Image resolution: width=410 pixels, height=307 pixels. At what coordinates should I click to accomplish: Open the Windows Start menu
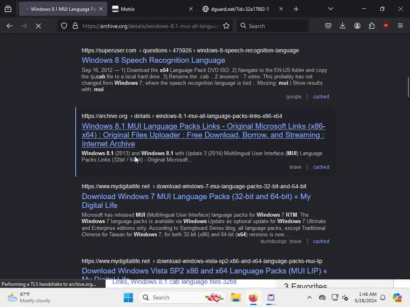tap(128, 297)
